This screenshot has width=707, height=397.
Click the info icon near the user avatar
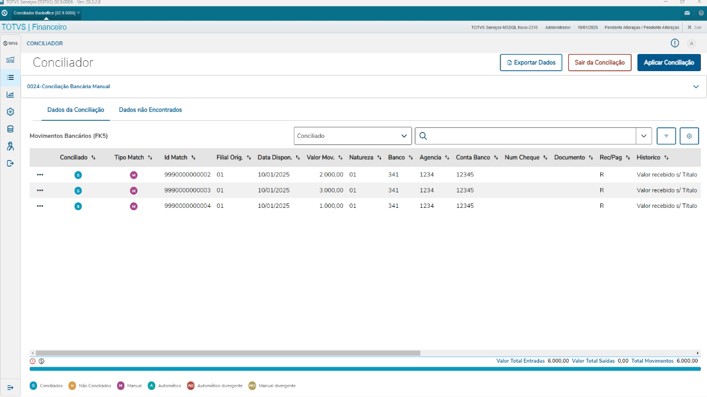click(x=674, y=43)
